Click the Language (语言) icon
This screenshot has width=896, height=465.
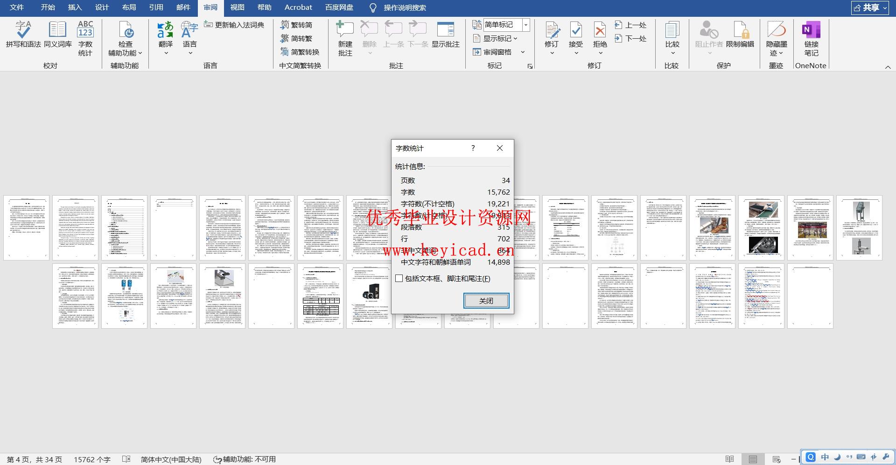(189, 30)
